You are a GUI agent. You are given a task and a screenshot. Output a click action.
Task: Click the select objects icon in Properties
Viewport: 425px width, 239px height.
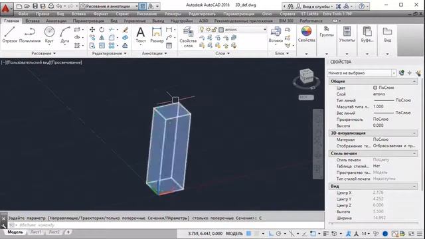click(x=410, y=73)
